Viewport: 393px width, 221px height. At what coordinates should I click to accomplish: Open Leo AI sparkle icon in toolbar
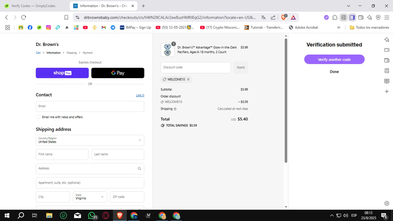point(369,17)
